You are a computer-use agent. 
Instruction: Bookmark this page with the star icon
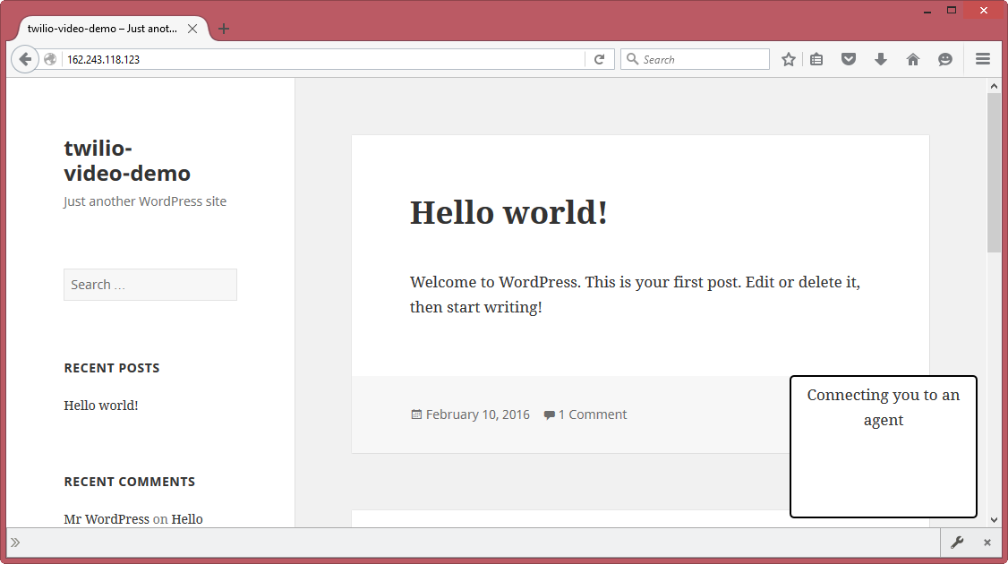[788, 59]
